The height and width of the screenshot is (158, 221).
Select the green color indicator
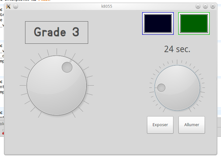[194, 23]
